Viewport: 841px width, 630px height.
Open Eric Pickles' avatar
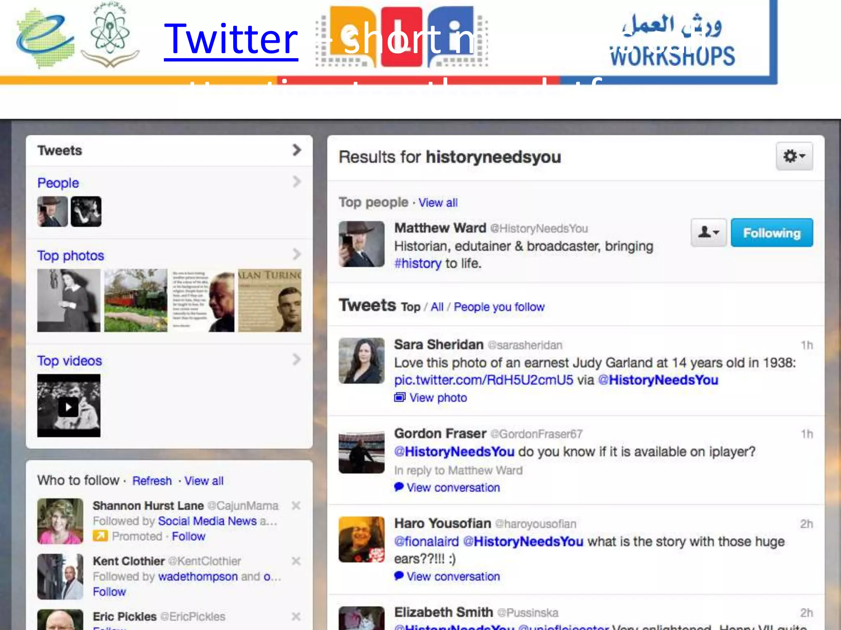point(60,620)
